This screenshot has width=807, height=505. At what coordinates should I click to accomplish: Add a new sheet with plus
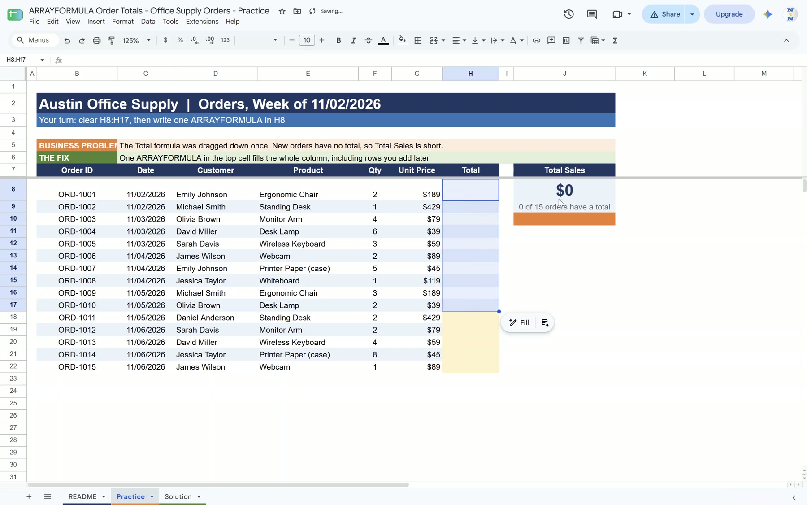click(29, 496)
